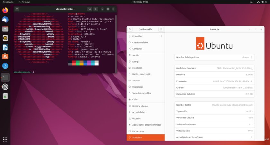Open Fecha y hora settings panel
Image resolution: width=270 pixels, height=145 pixels.
tap(146, 131)
